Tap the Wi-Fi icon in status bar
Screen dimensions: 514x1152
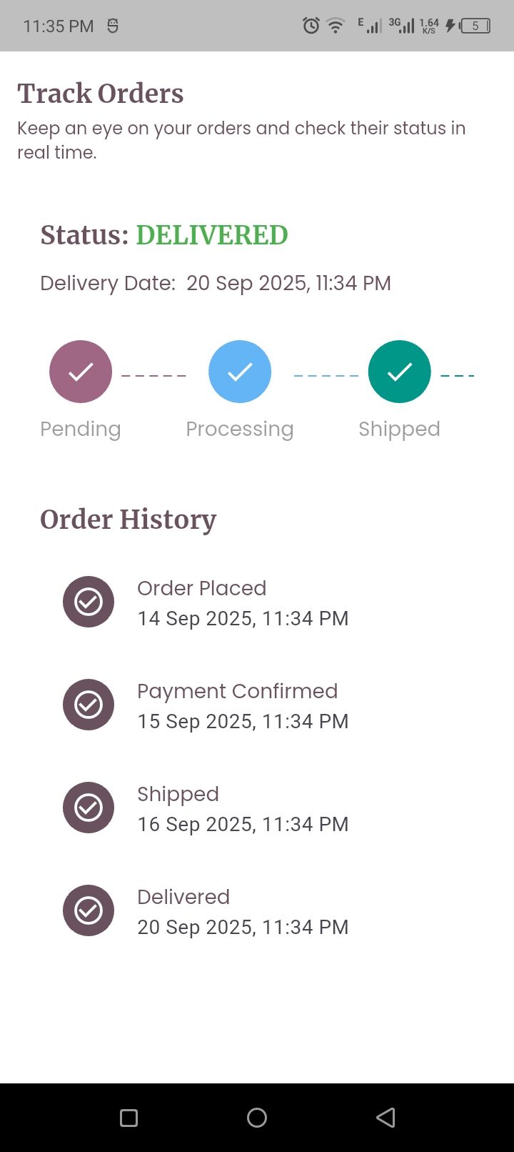point(335,26)
